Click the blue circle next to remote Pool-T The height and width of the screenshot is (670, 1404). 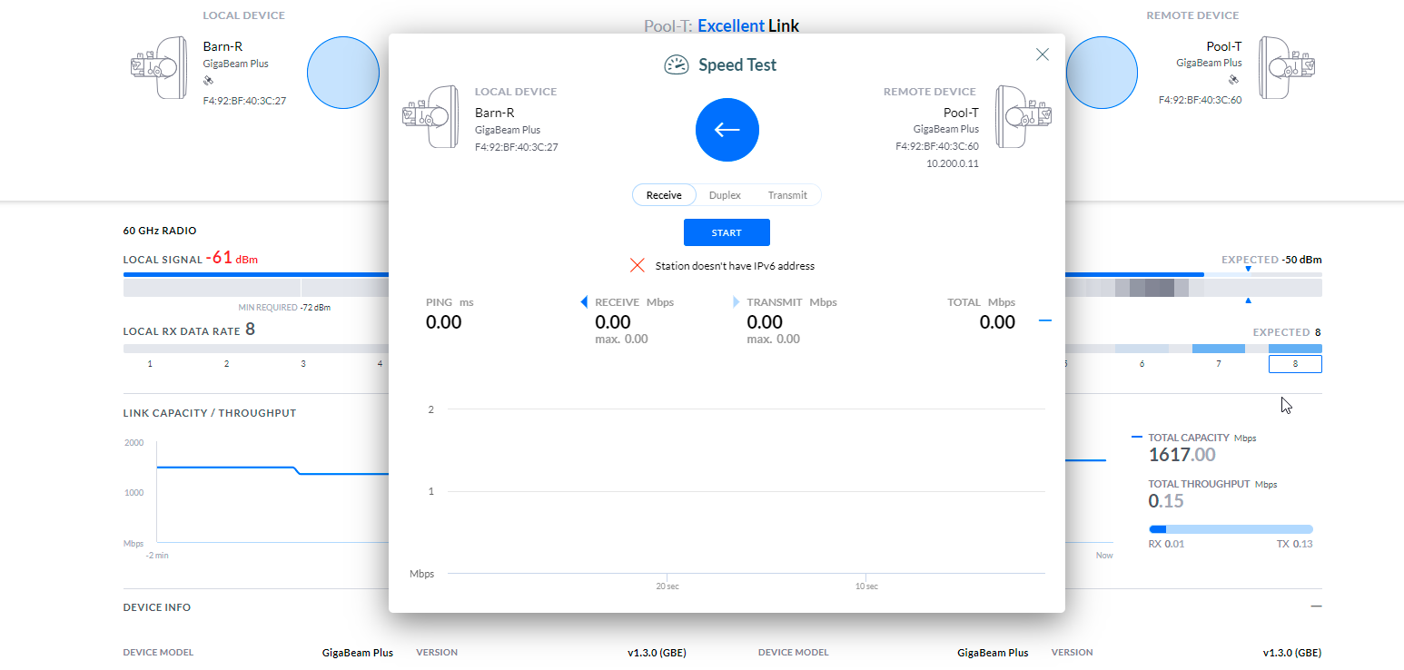click(1102, 73)
